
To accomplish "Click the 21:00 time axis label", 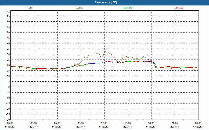I will click(175, 123).
